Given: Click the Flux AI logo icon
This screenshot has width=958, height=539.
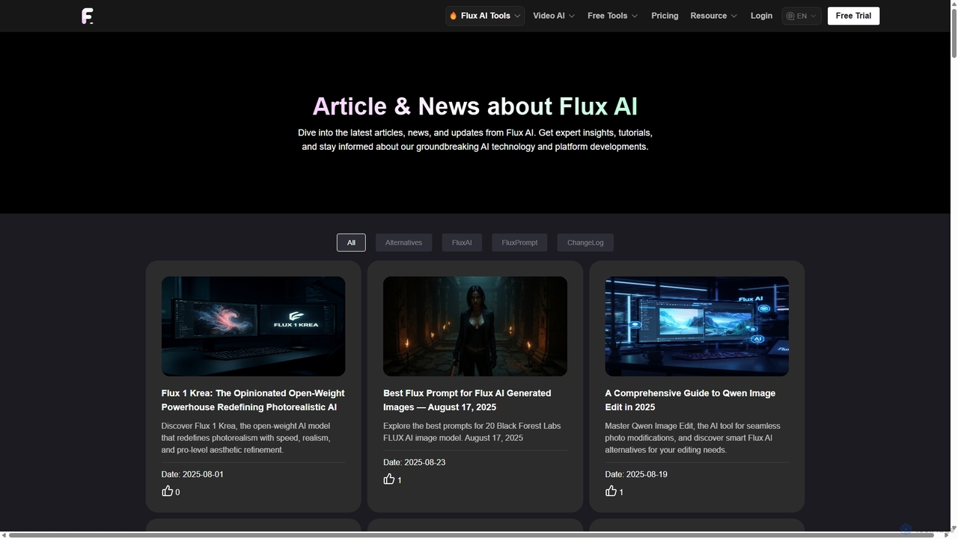Looking at the screenshot, I should coord(88,16).
